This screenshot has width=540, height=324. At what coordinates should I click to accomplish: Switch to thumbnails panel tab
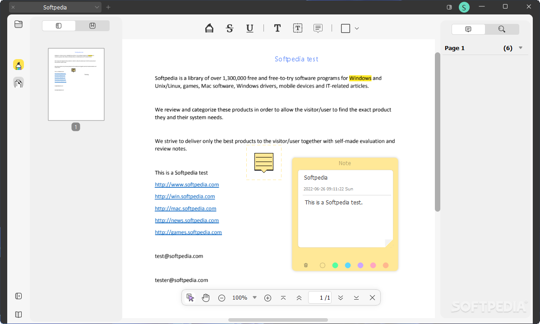pos(59,26)
